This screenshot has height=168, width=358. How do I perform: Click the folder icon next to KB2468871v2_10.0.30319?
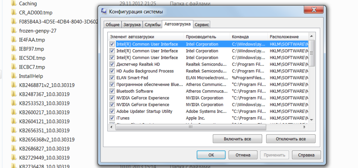click(14, 85)
